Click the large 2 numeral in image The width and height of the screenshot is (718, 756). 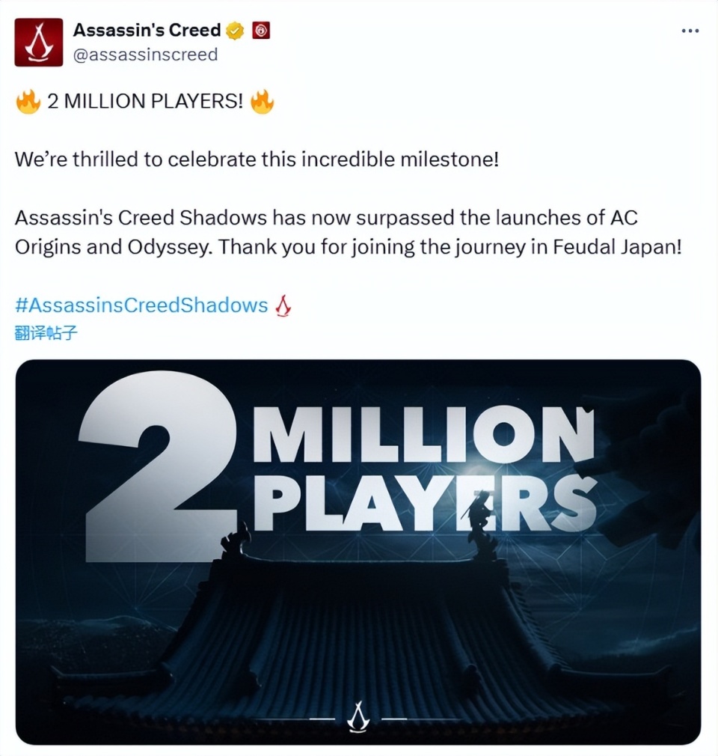click(158, 466)
